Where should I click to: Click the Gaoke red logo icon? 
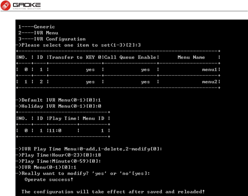click(6, 6)
